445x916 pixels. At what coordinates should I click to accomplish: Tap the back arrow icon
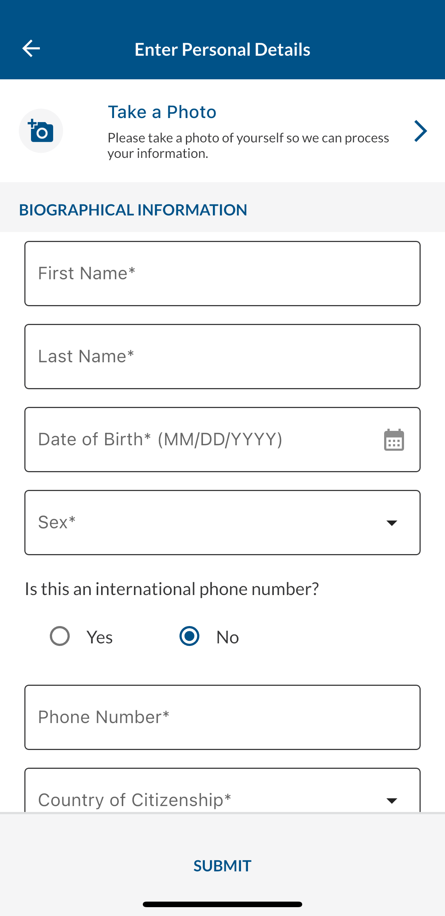31,49
